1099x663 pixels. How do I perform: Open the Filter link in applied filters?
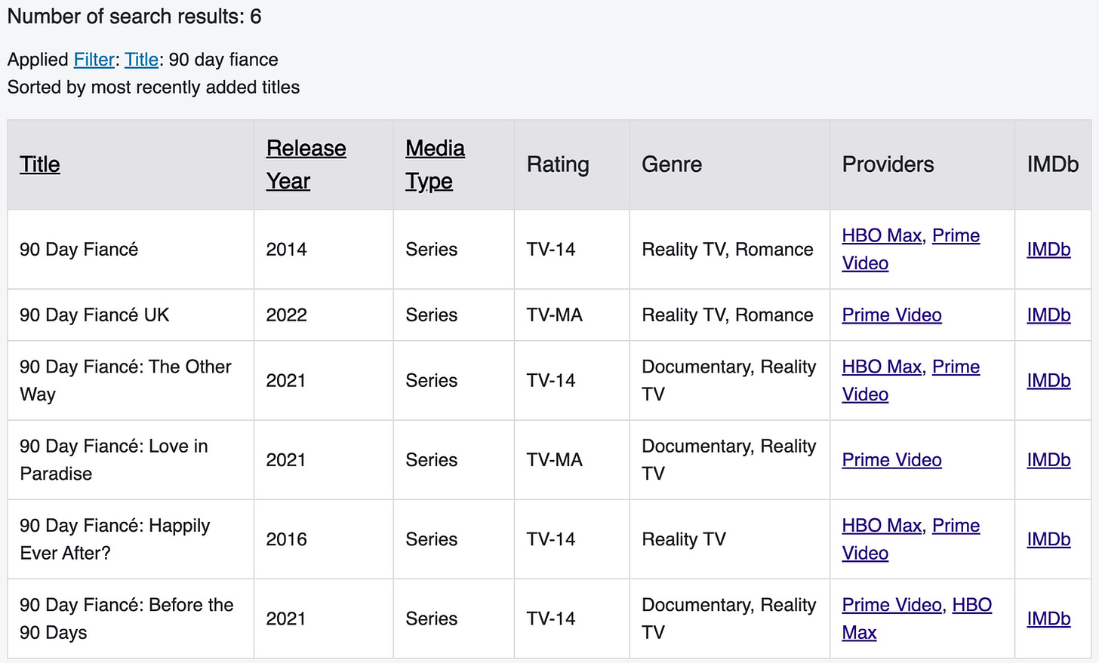click(x=94, y=60)
